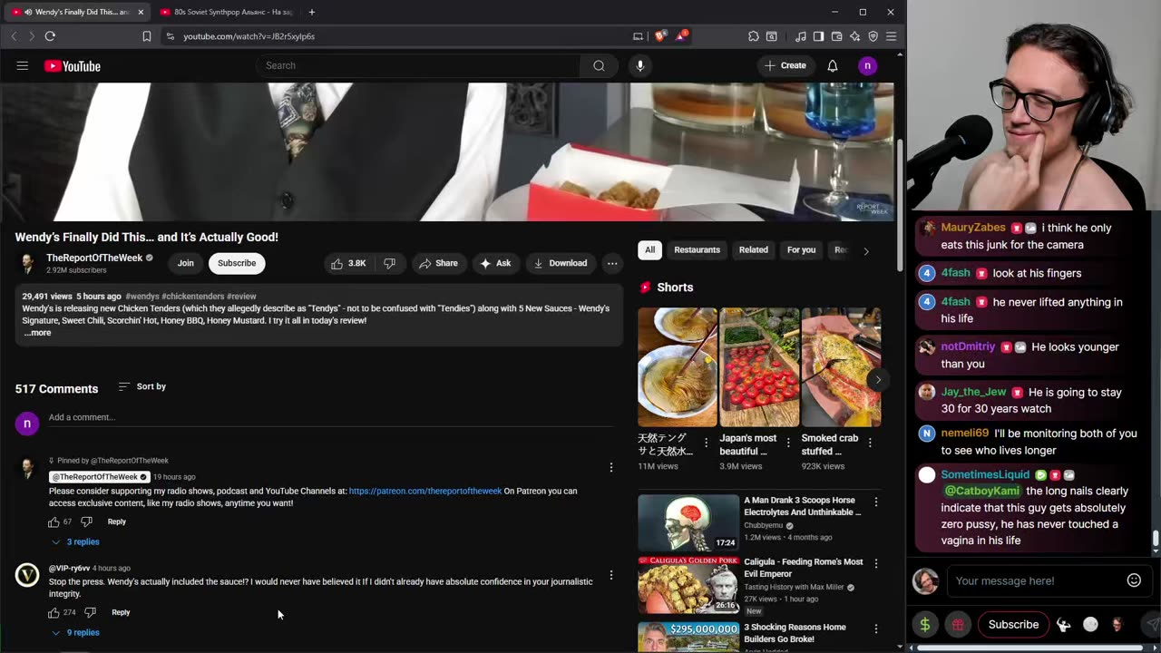
Task: Send a tip with the dollar icon
Action: click(x=925, y=624)
